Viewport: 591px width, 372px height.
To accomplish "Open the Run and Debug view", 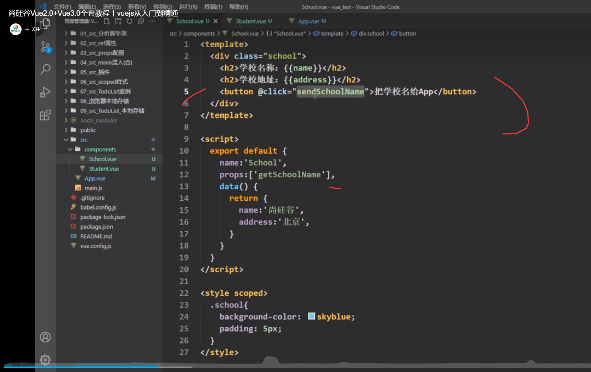I will pos(45,92).
